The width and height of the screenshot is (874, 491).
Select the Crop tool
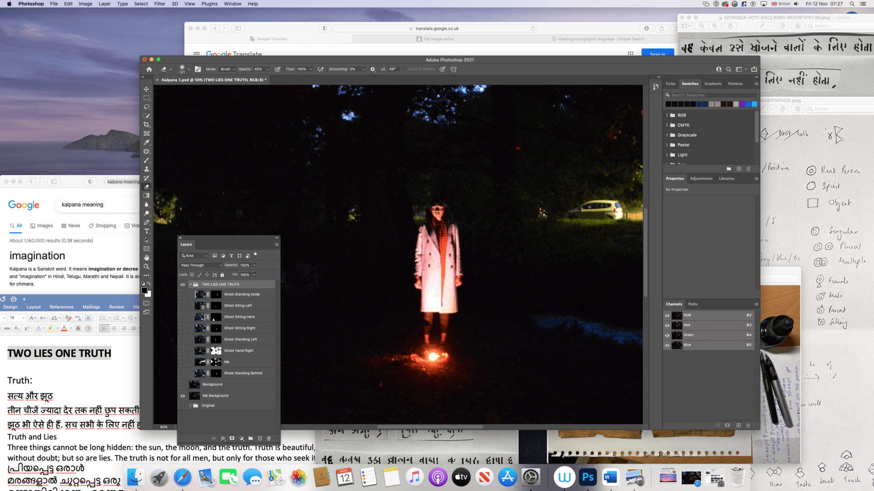tap(147, 125)
